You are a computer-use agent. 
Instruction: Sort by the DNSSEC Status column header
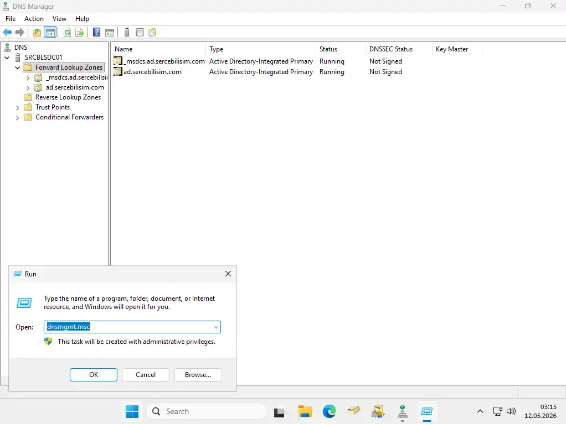coord(399,49)
